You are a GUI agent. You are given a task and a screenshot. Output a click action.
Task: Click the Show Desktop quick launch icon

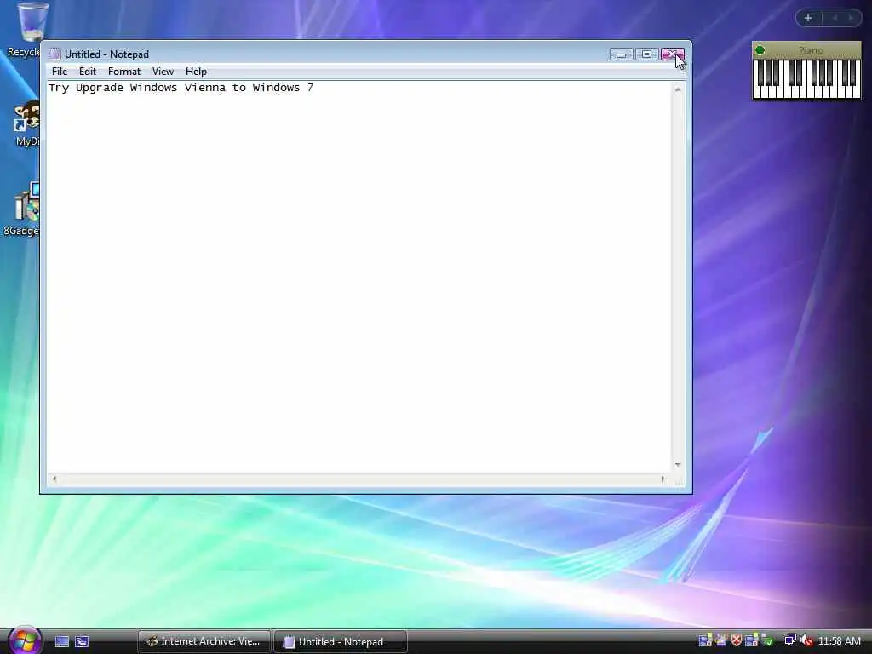61,642
